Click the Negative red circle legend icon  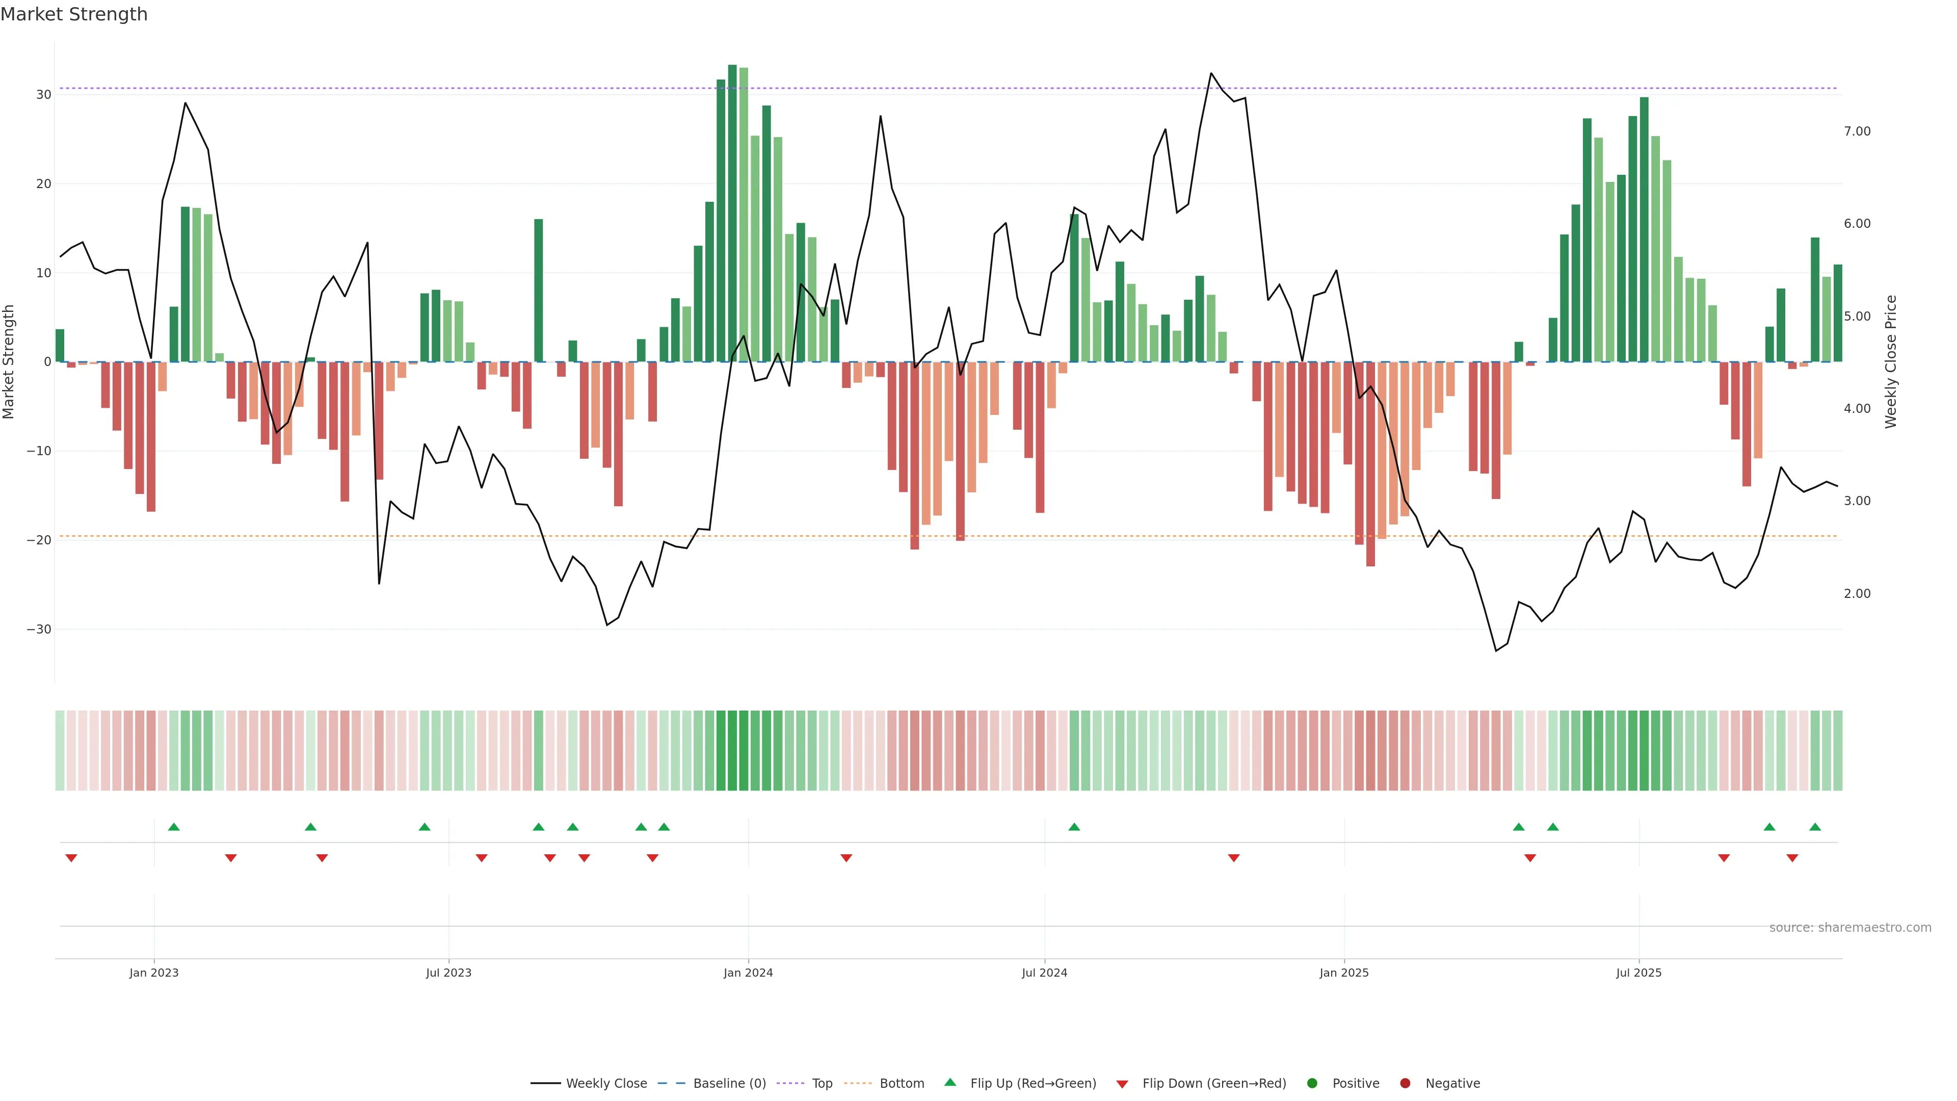coord(1405,1083)
